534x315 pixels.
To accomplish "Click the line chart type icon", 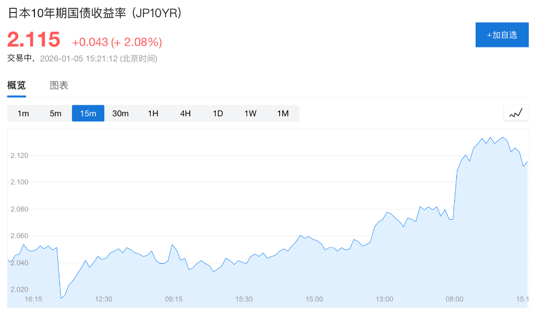I will (x=516, y=113).
